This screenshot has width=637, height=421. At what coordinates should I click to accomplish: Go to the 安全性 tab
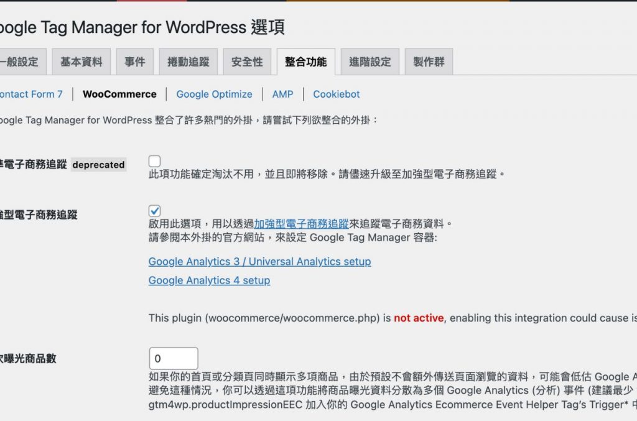coord(247,62)
